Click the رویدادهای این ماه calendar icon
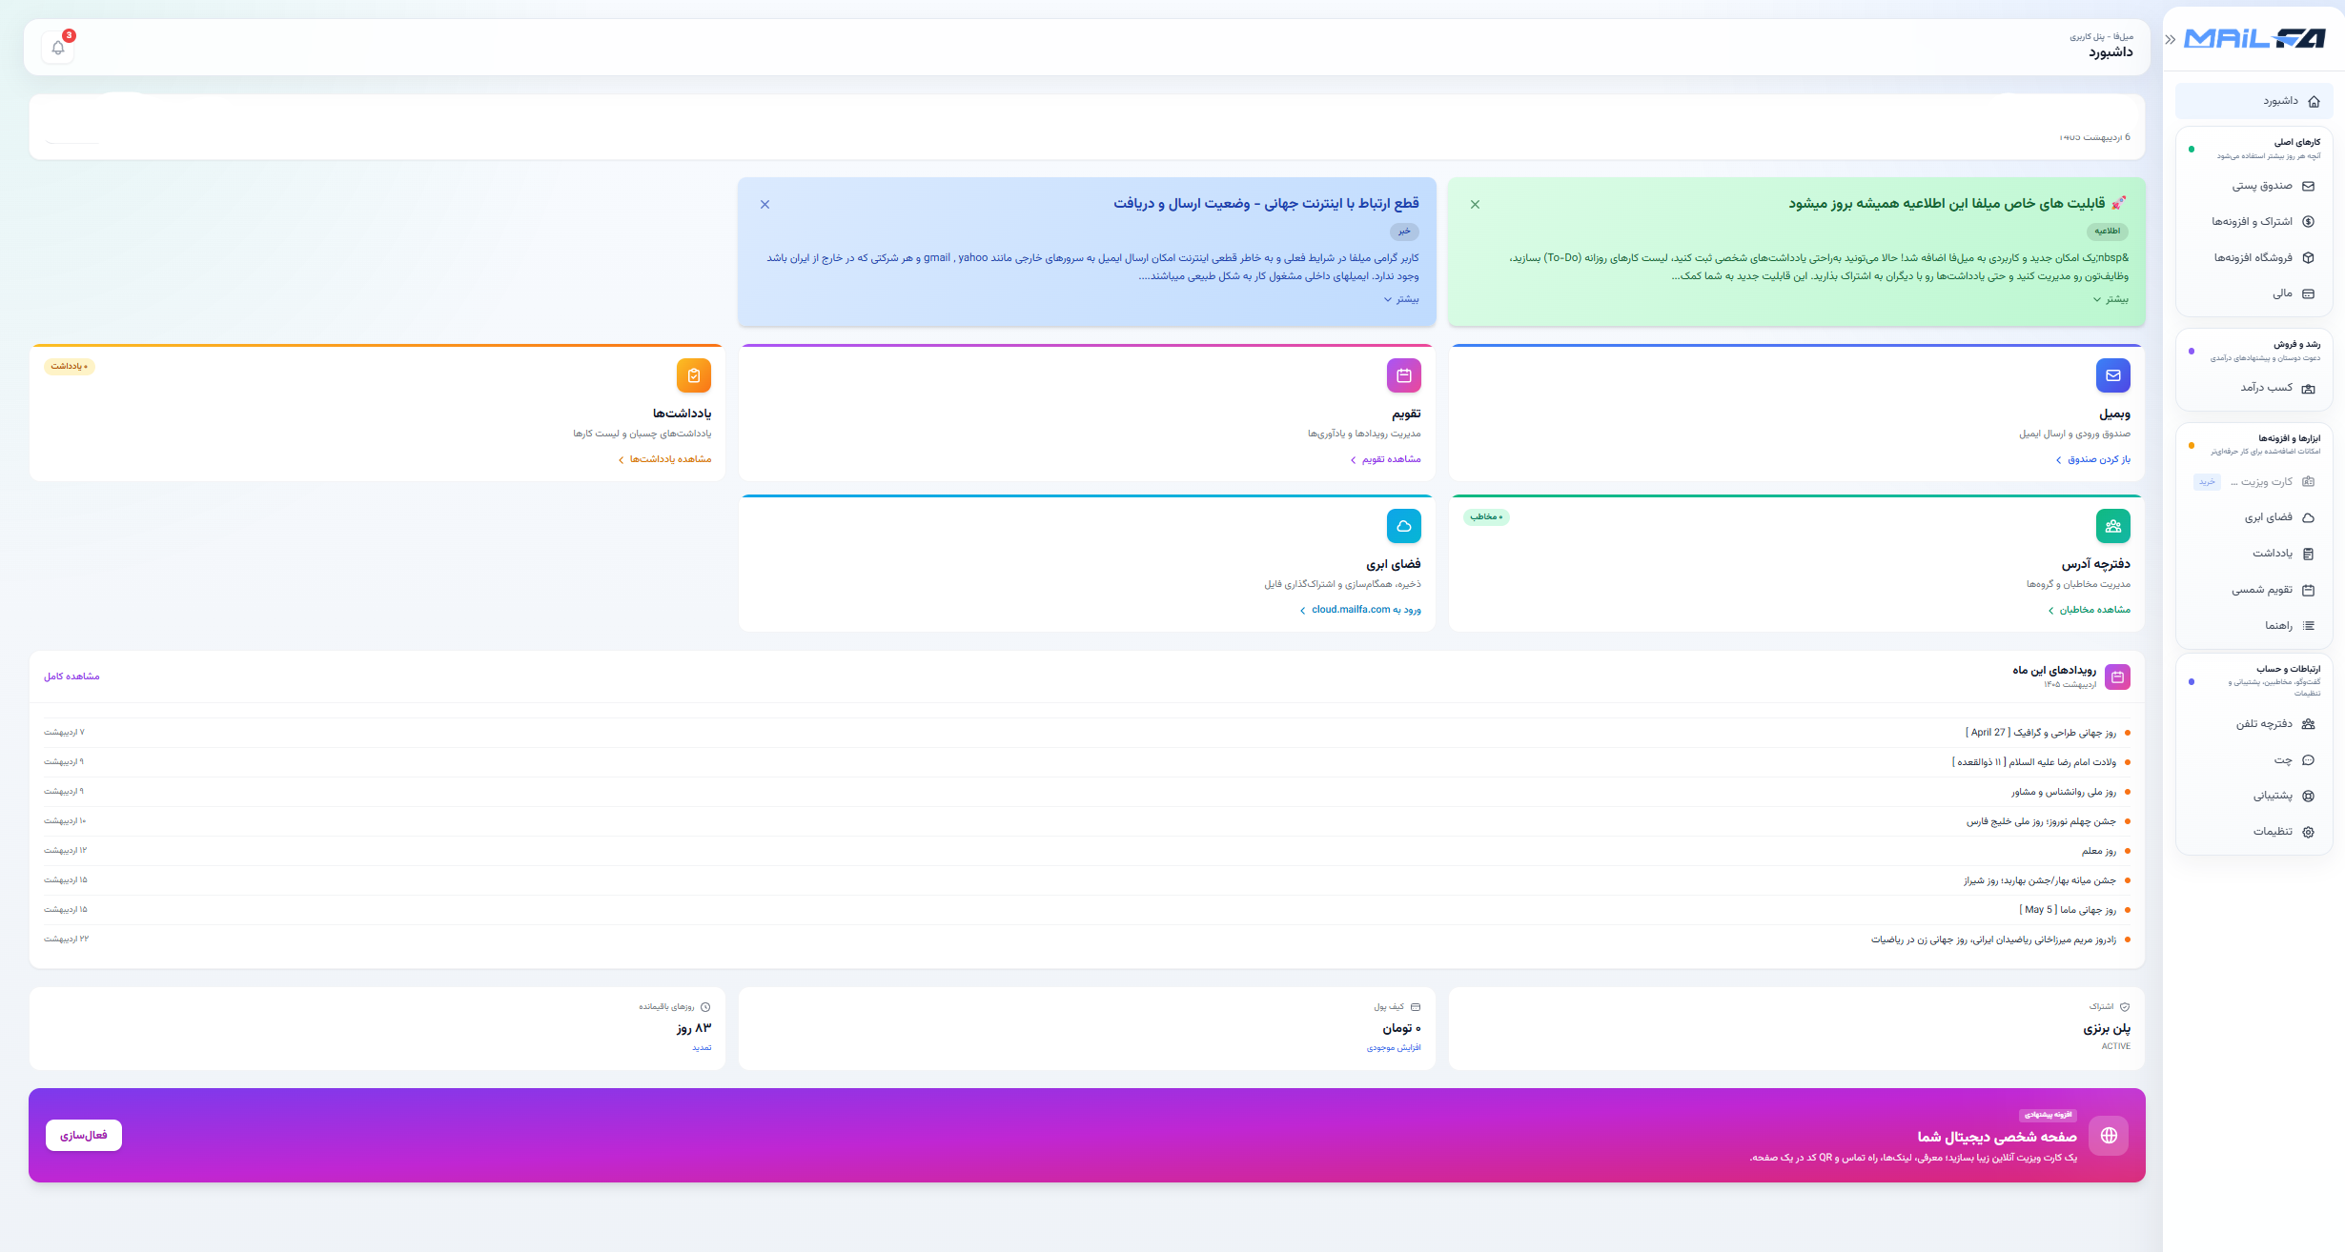The width and height of the screenshot is (2345, 1252). pos(2117,677)
